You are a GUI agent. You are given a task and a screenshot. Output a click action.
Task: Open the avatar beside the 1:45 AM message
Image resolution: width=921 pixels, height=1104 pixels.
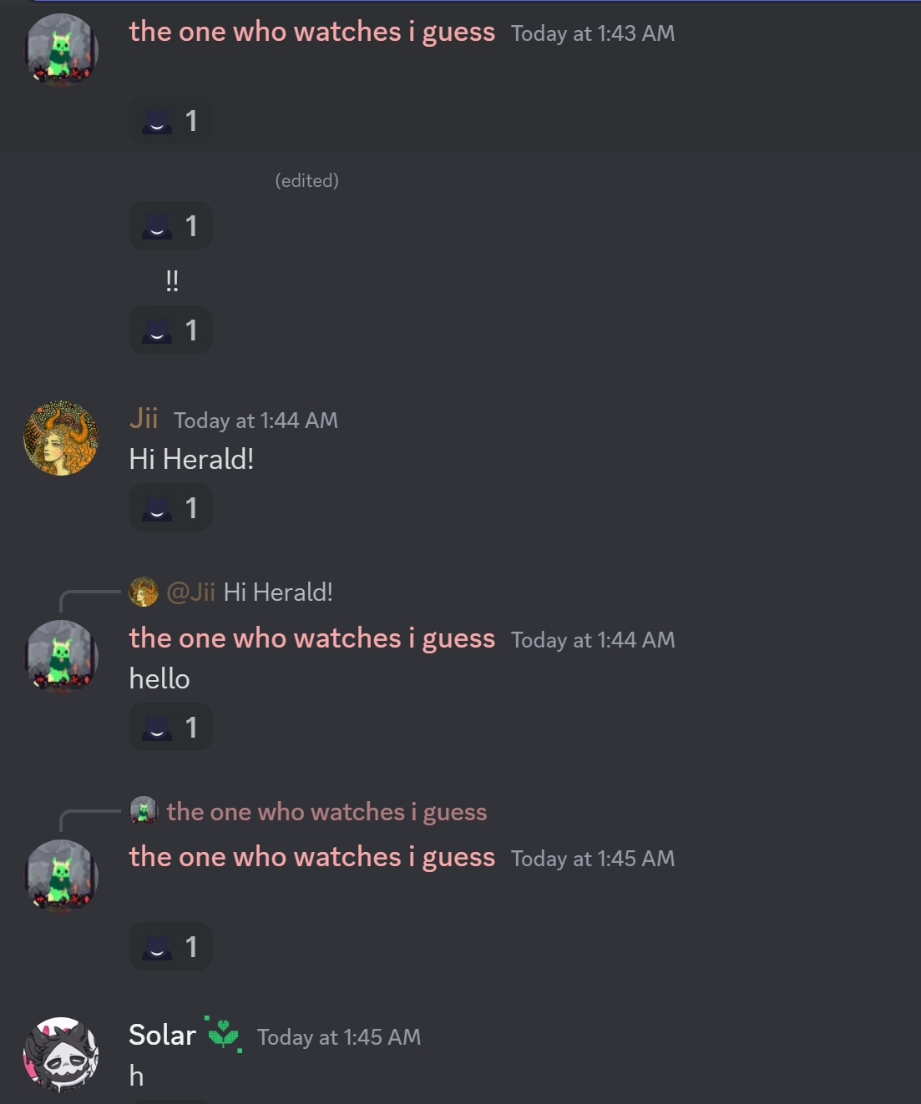(x=61, y=876)
